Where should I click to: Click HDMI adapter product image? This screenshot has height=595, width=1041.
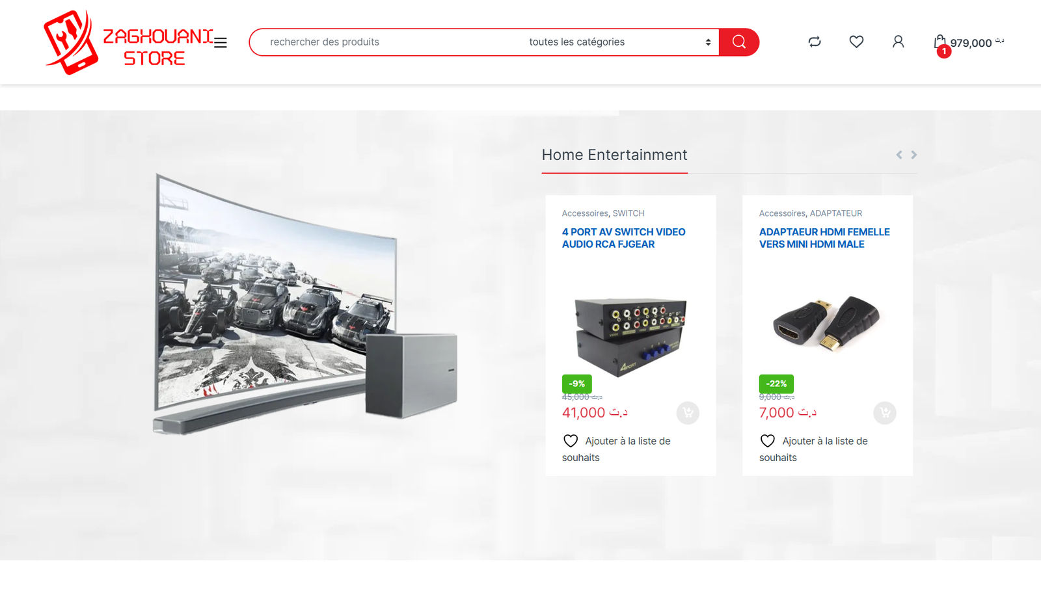[x=826, y=324]
